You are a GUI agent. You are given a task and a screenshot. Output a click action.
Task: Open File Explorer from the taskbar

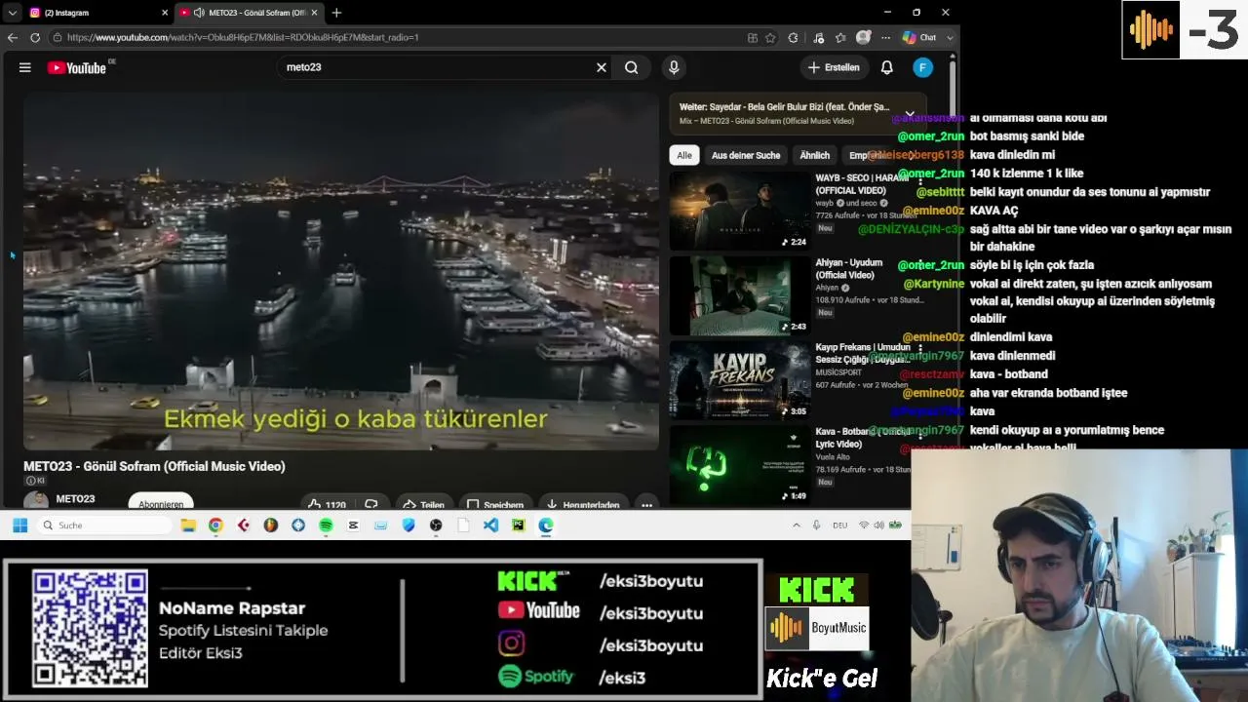coord(188,526)
